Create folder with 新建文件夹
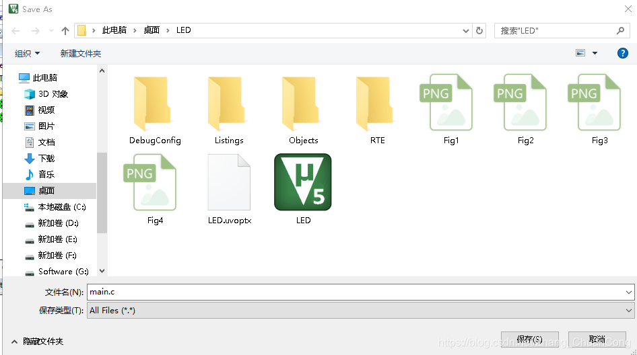637x355 pixels. (x=80, y=54)
